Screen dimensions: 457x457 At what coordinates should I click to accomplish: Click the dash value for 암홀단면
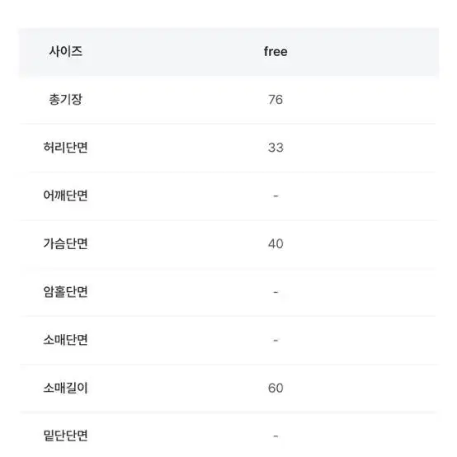(276, 292)
